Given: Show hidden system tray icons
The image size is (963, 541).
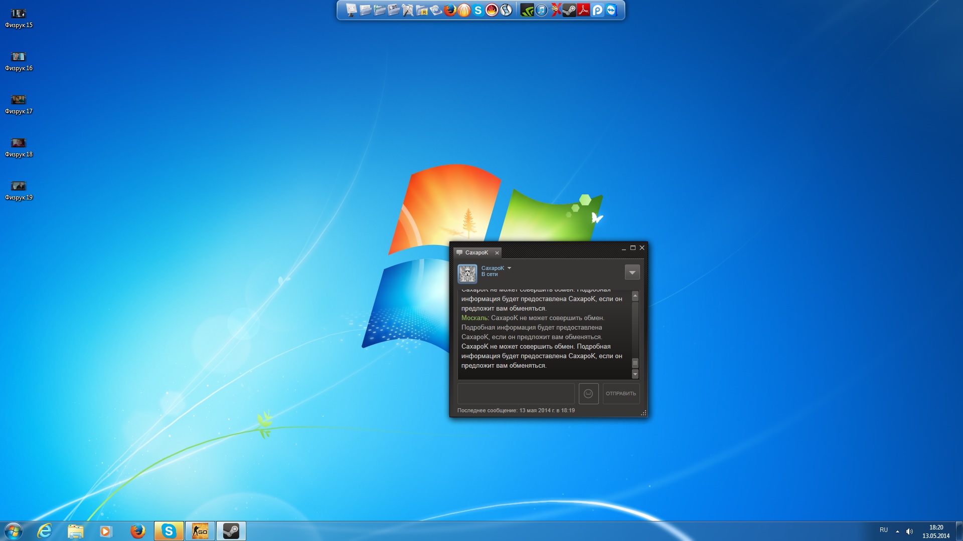Looking at the screenshot, I should [897, 531].
